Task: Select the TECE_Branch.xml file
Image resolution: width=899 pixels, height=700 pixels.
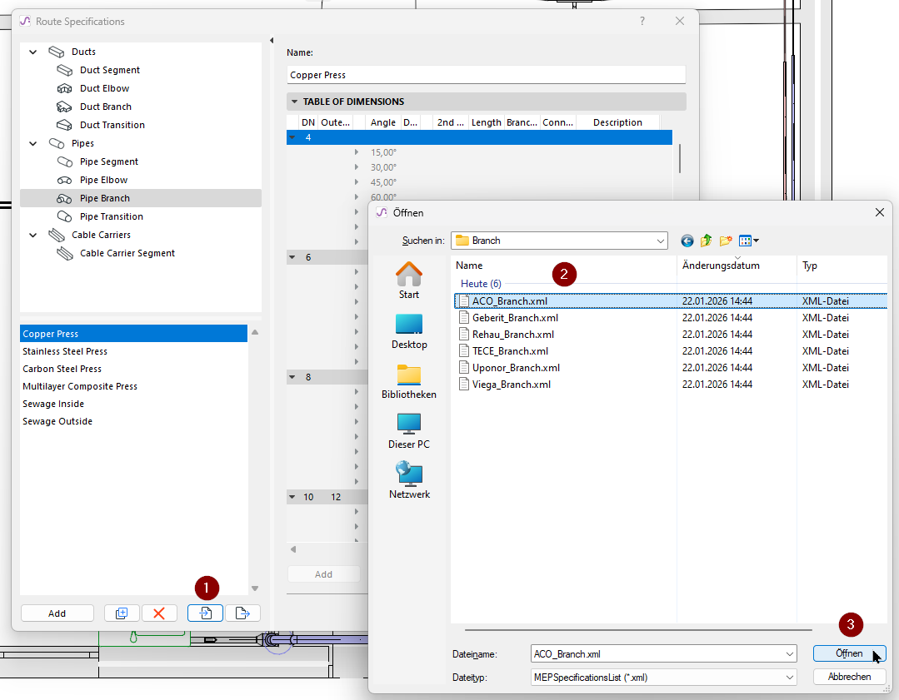Action: coord(510,350)
